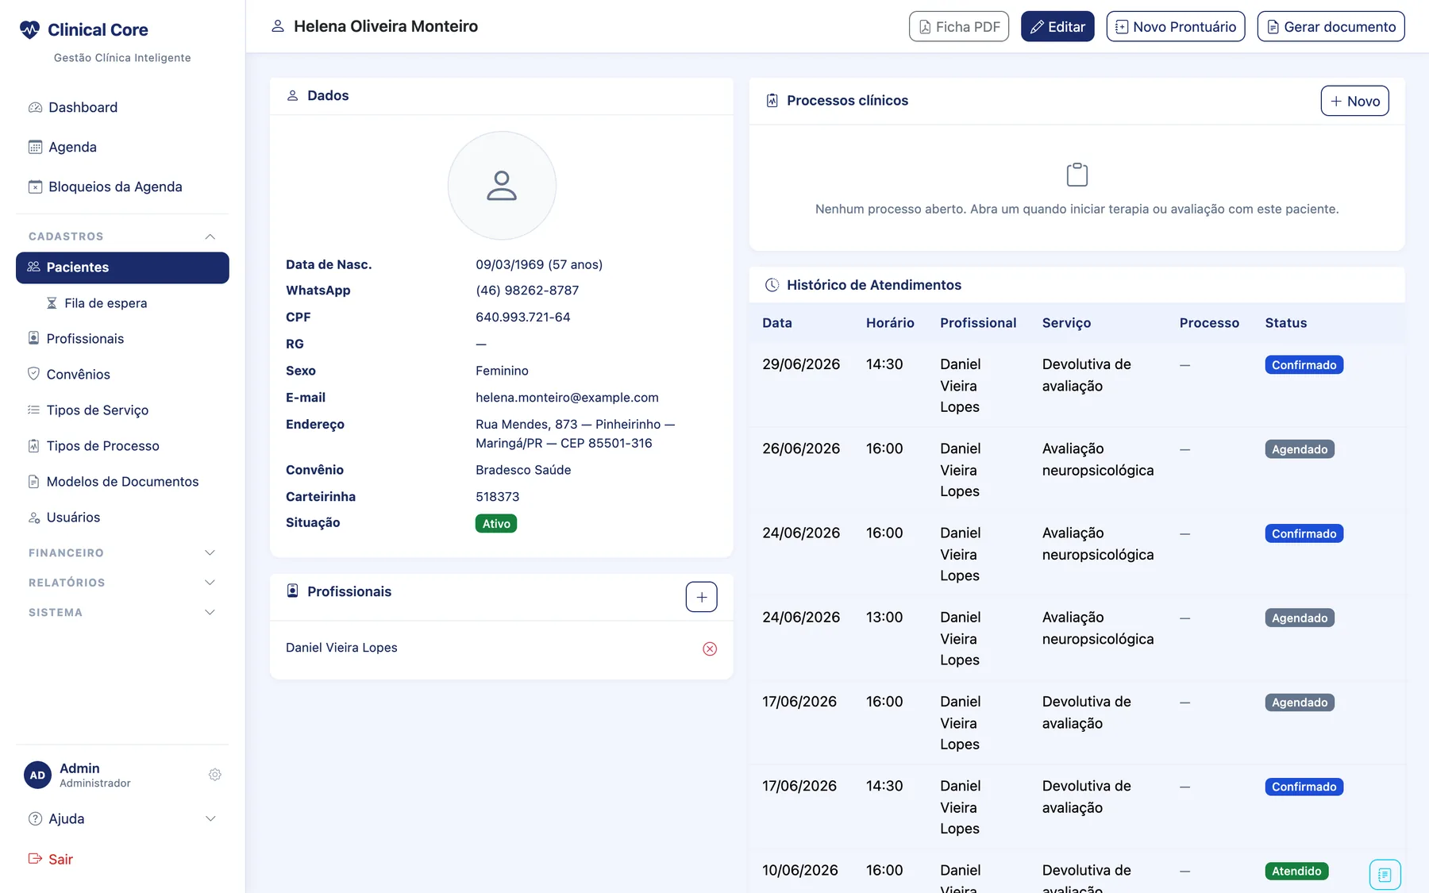Click the Editar button
The image size is (1429, 893).
(x=1057, y=26)
